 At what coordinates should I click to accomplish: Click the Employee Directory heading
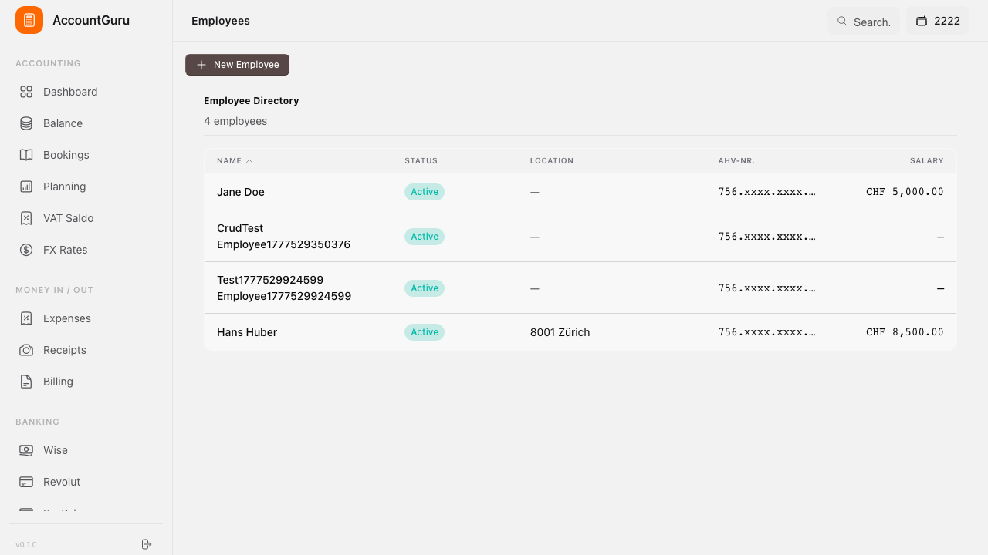click(251, 101)
